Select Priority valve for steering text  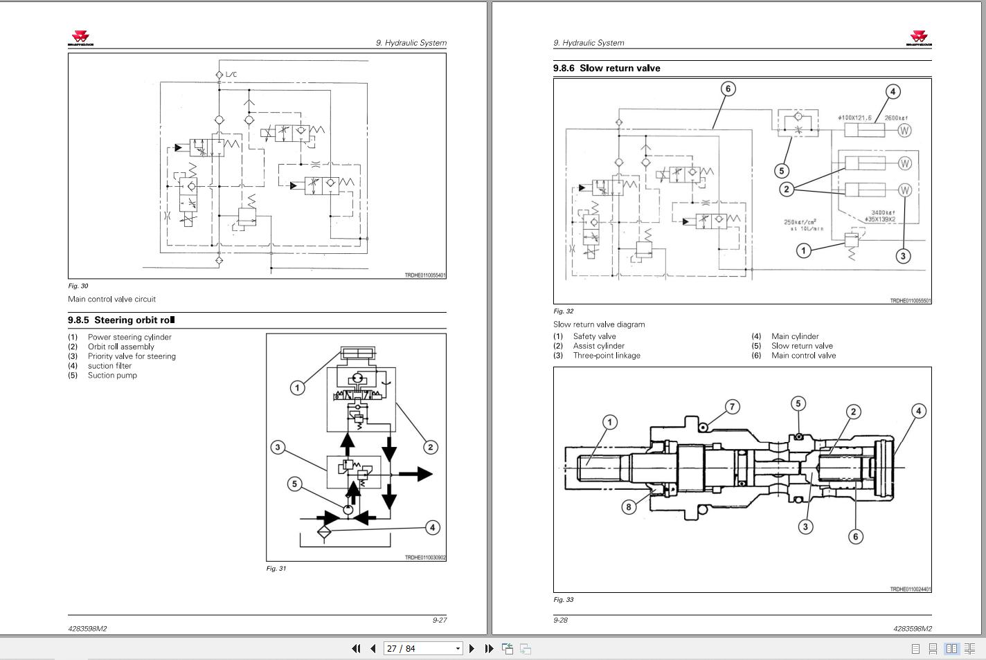132,356
